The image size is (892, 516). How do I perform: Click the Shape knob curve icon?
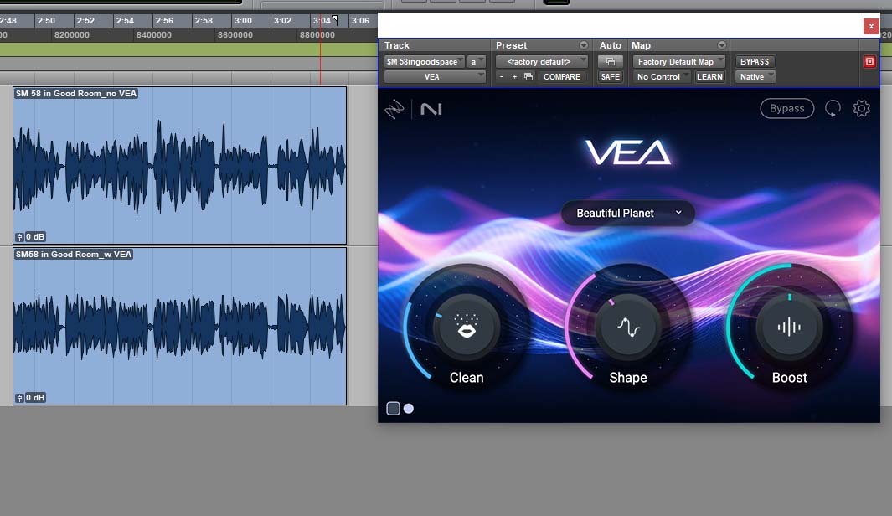(x=628, y=328)
